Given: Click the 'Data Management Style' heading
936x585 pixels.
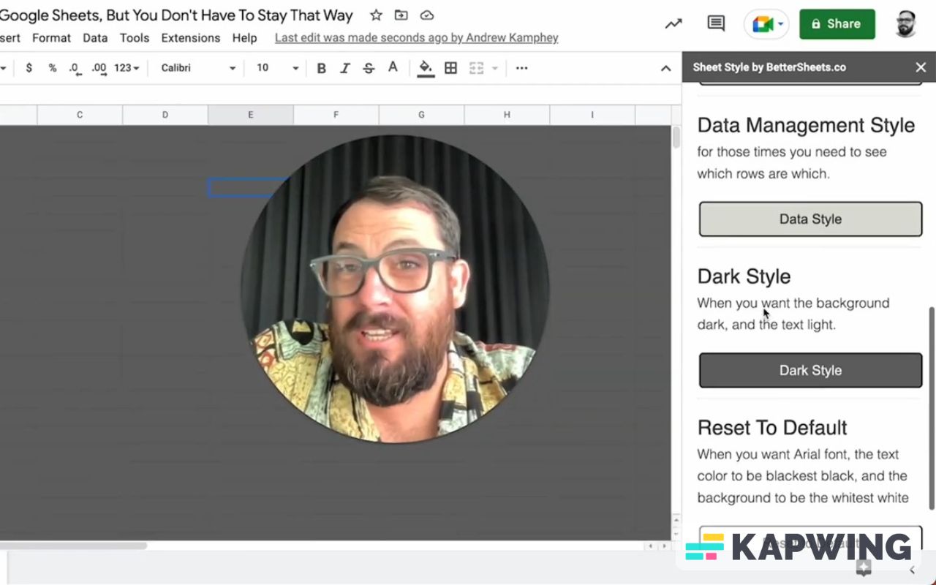Looking at the screenshot, I should [x=806, y=125].
